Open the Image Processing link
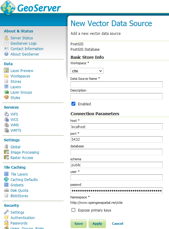This screenshot has width=169, height=229. [x=25, y=152]
